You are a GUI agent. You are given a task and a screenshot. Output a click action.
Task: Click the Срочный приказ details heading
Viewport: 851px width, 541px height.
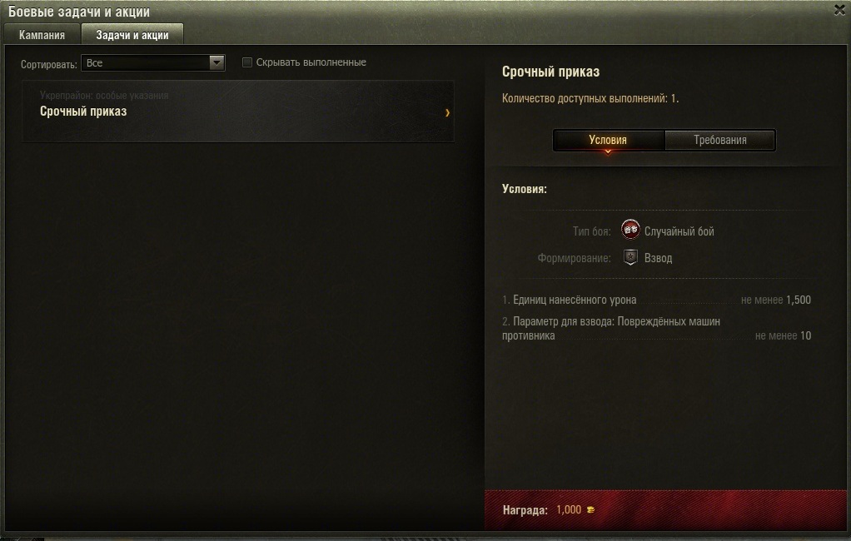[x=550, y=72]
